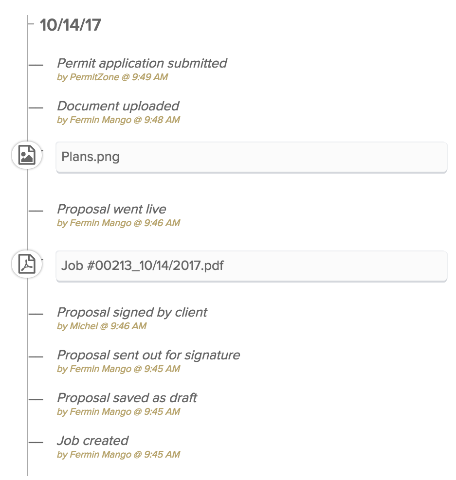456x480 pixels.
Task: Open Job #00213_10/14/2017.pdf attachment
Action: tap(252, 266)
